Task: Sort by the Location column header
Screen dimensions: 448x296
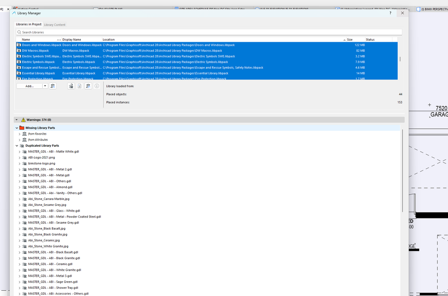Action: (224, 40)
